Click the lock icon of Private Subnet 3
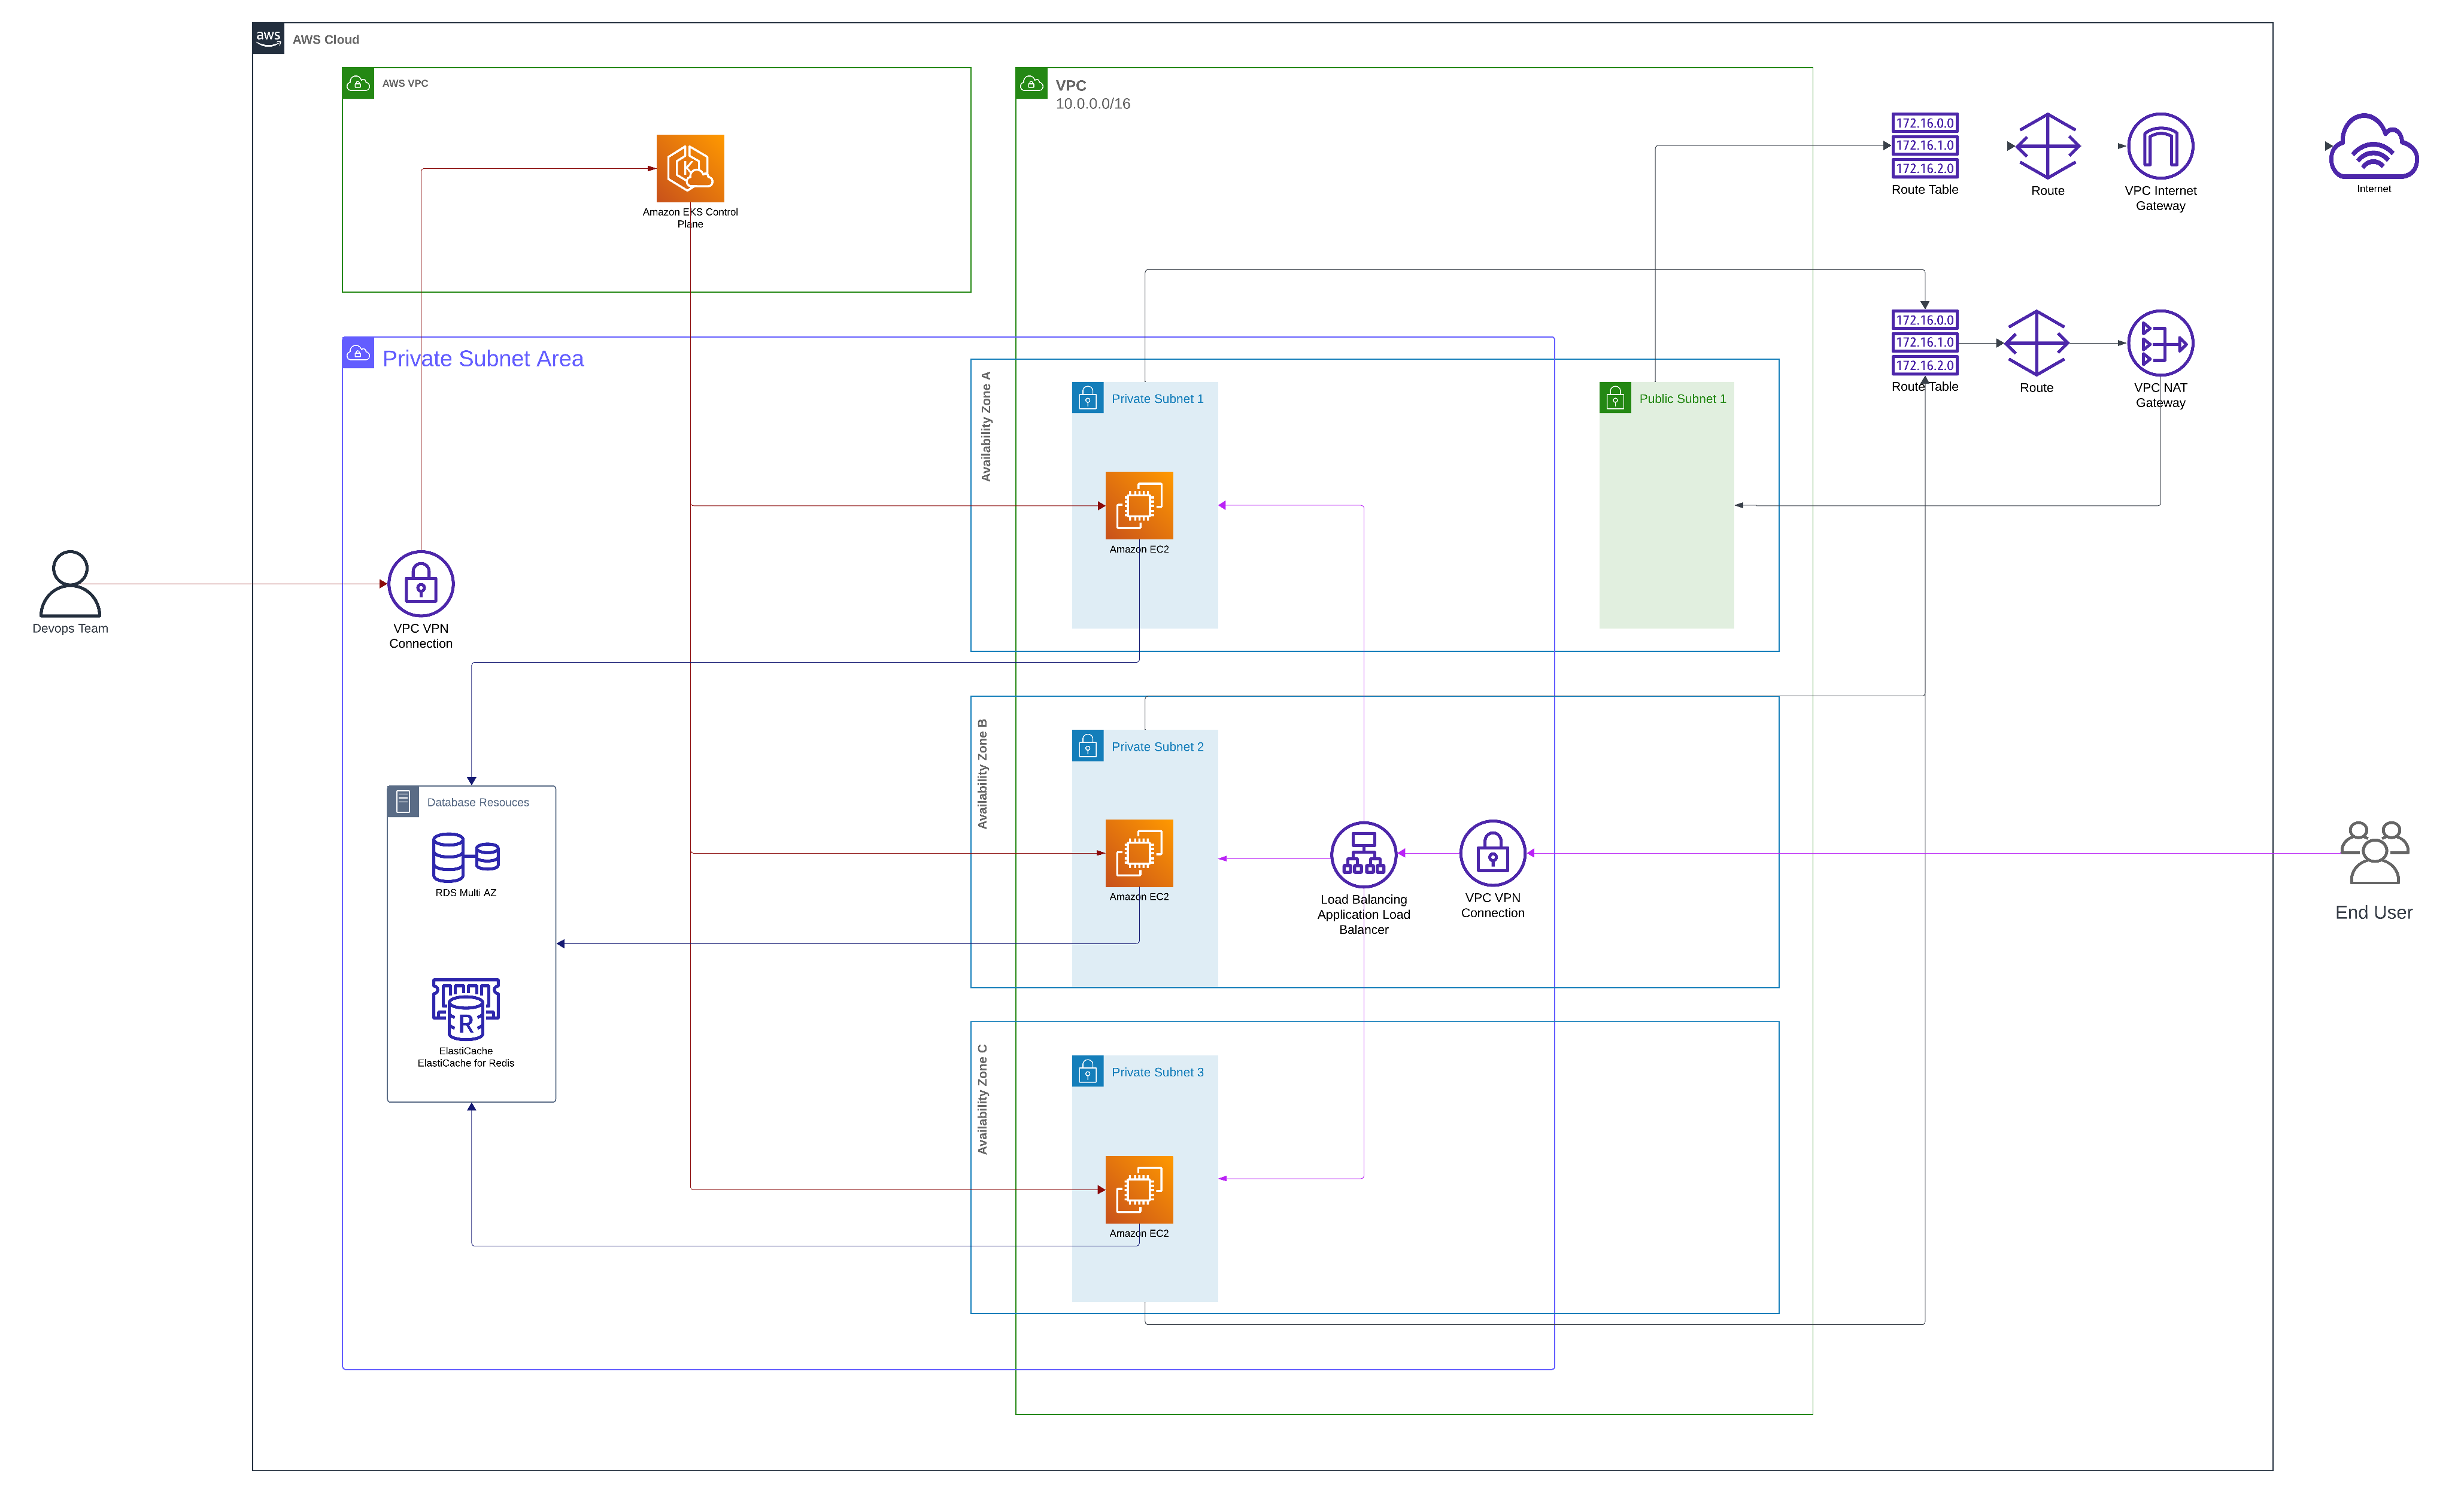 tap(1088, 1072)
